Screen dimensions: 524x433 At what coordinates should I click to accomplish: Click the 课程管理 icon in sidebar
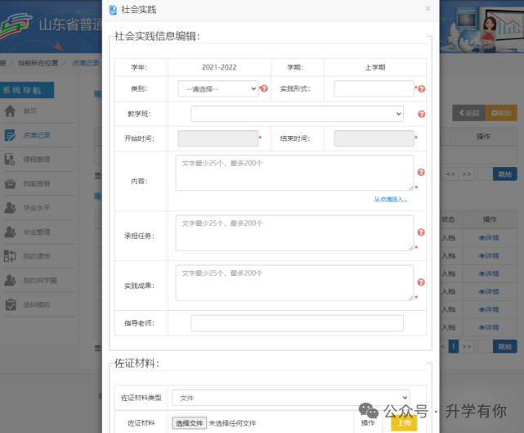(x=10, y=160)
